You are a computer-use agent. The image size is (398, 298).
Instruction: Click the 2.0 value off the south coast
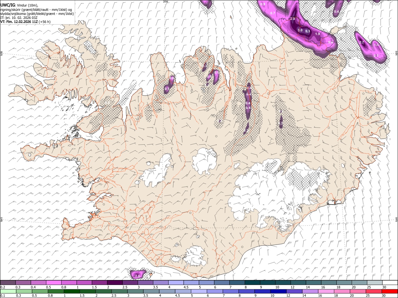pos(138,276)
